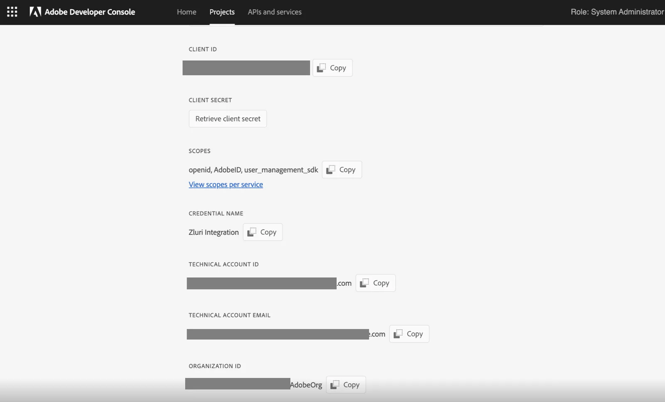Open APIs and services tab
665x402 pixels.
click(x=275, y=12)
